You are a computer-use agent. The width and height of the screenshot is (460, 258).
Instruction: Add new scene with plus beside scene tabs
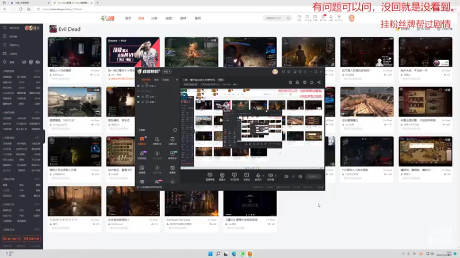177,80
